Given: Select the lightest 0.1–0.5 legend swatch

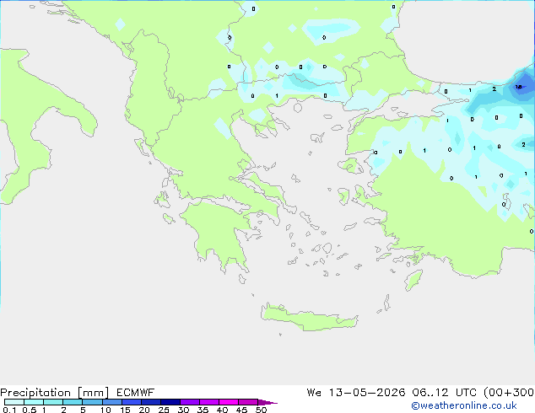Looking at the screenshot, I should point(14,402).
